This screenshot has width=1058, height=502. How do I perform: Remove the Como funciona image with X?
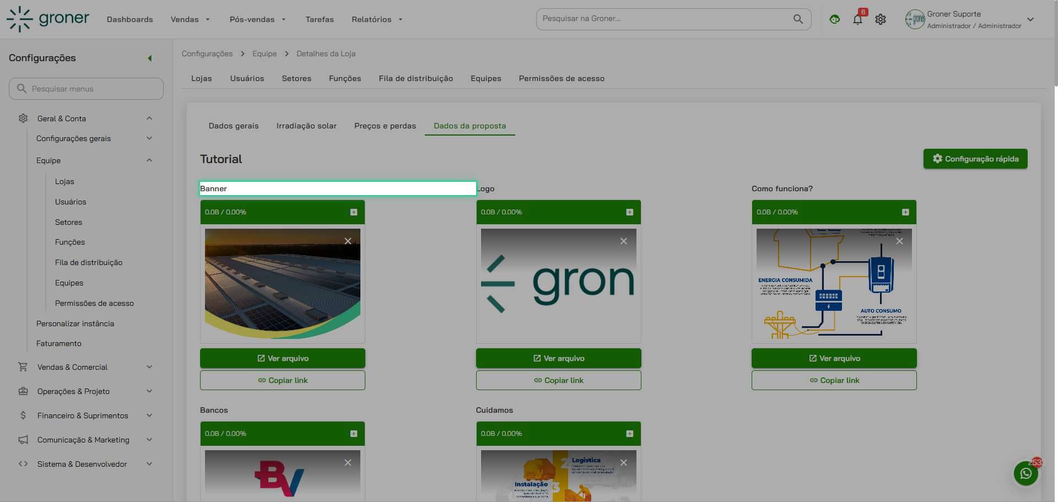pos(899,241)
